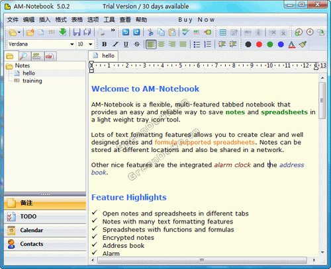The width and height of the screenshot is (331, 269).
Task: Open the training spreadsheet in tree
Action: click(x=32, y=81)
